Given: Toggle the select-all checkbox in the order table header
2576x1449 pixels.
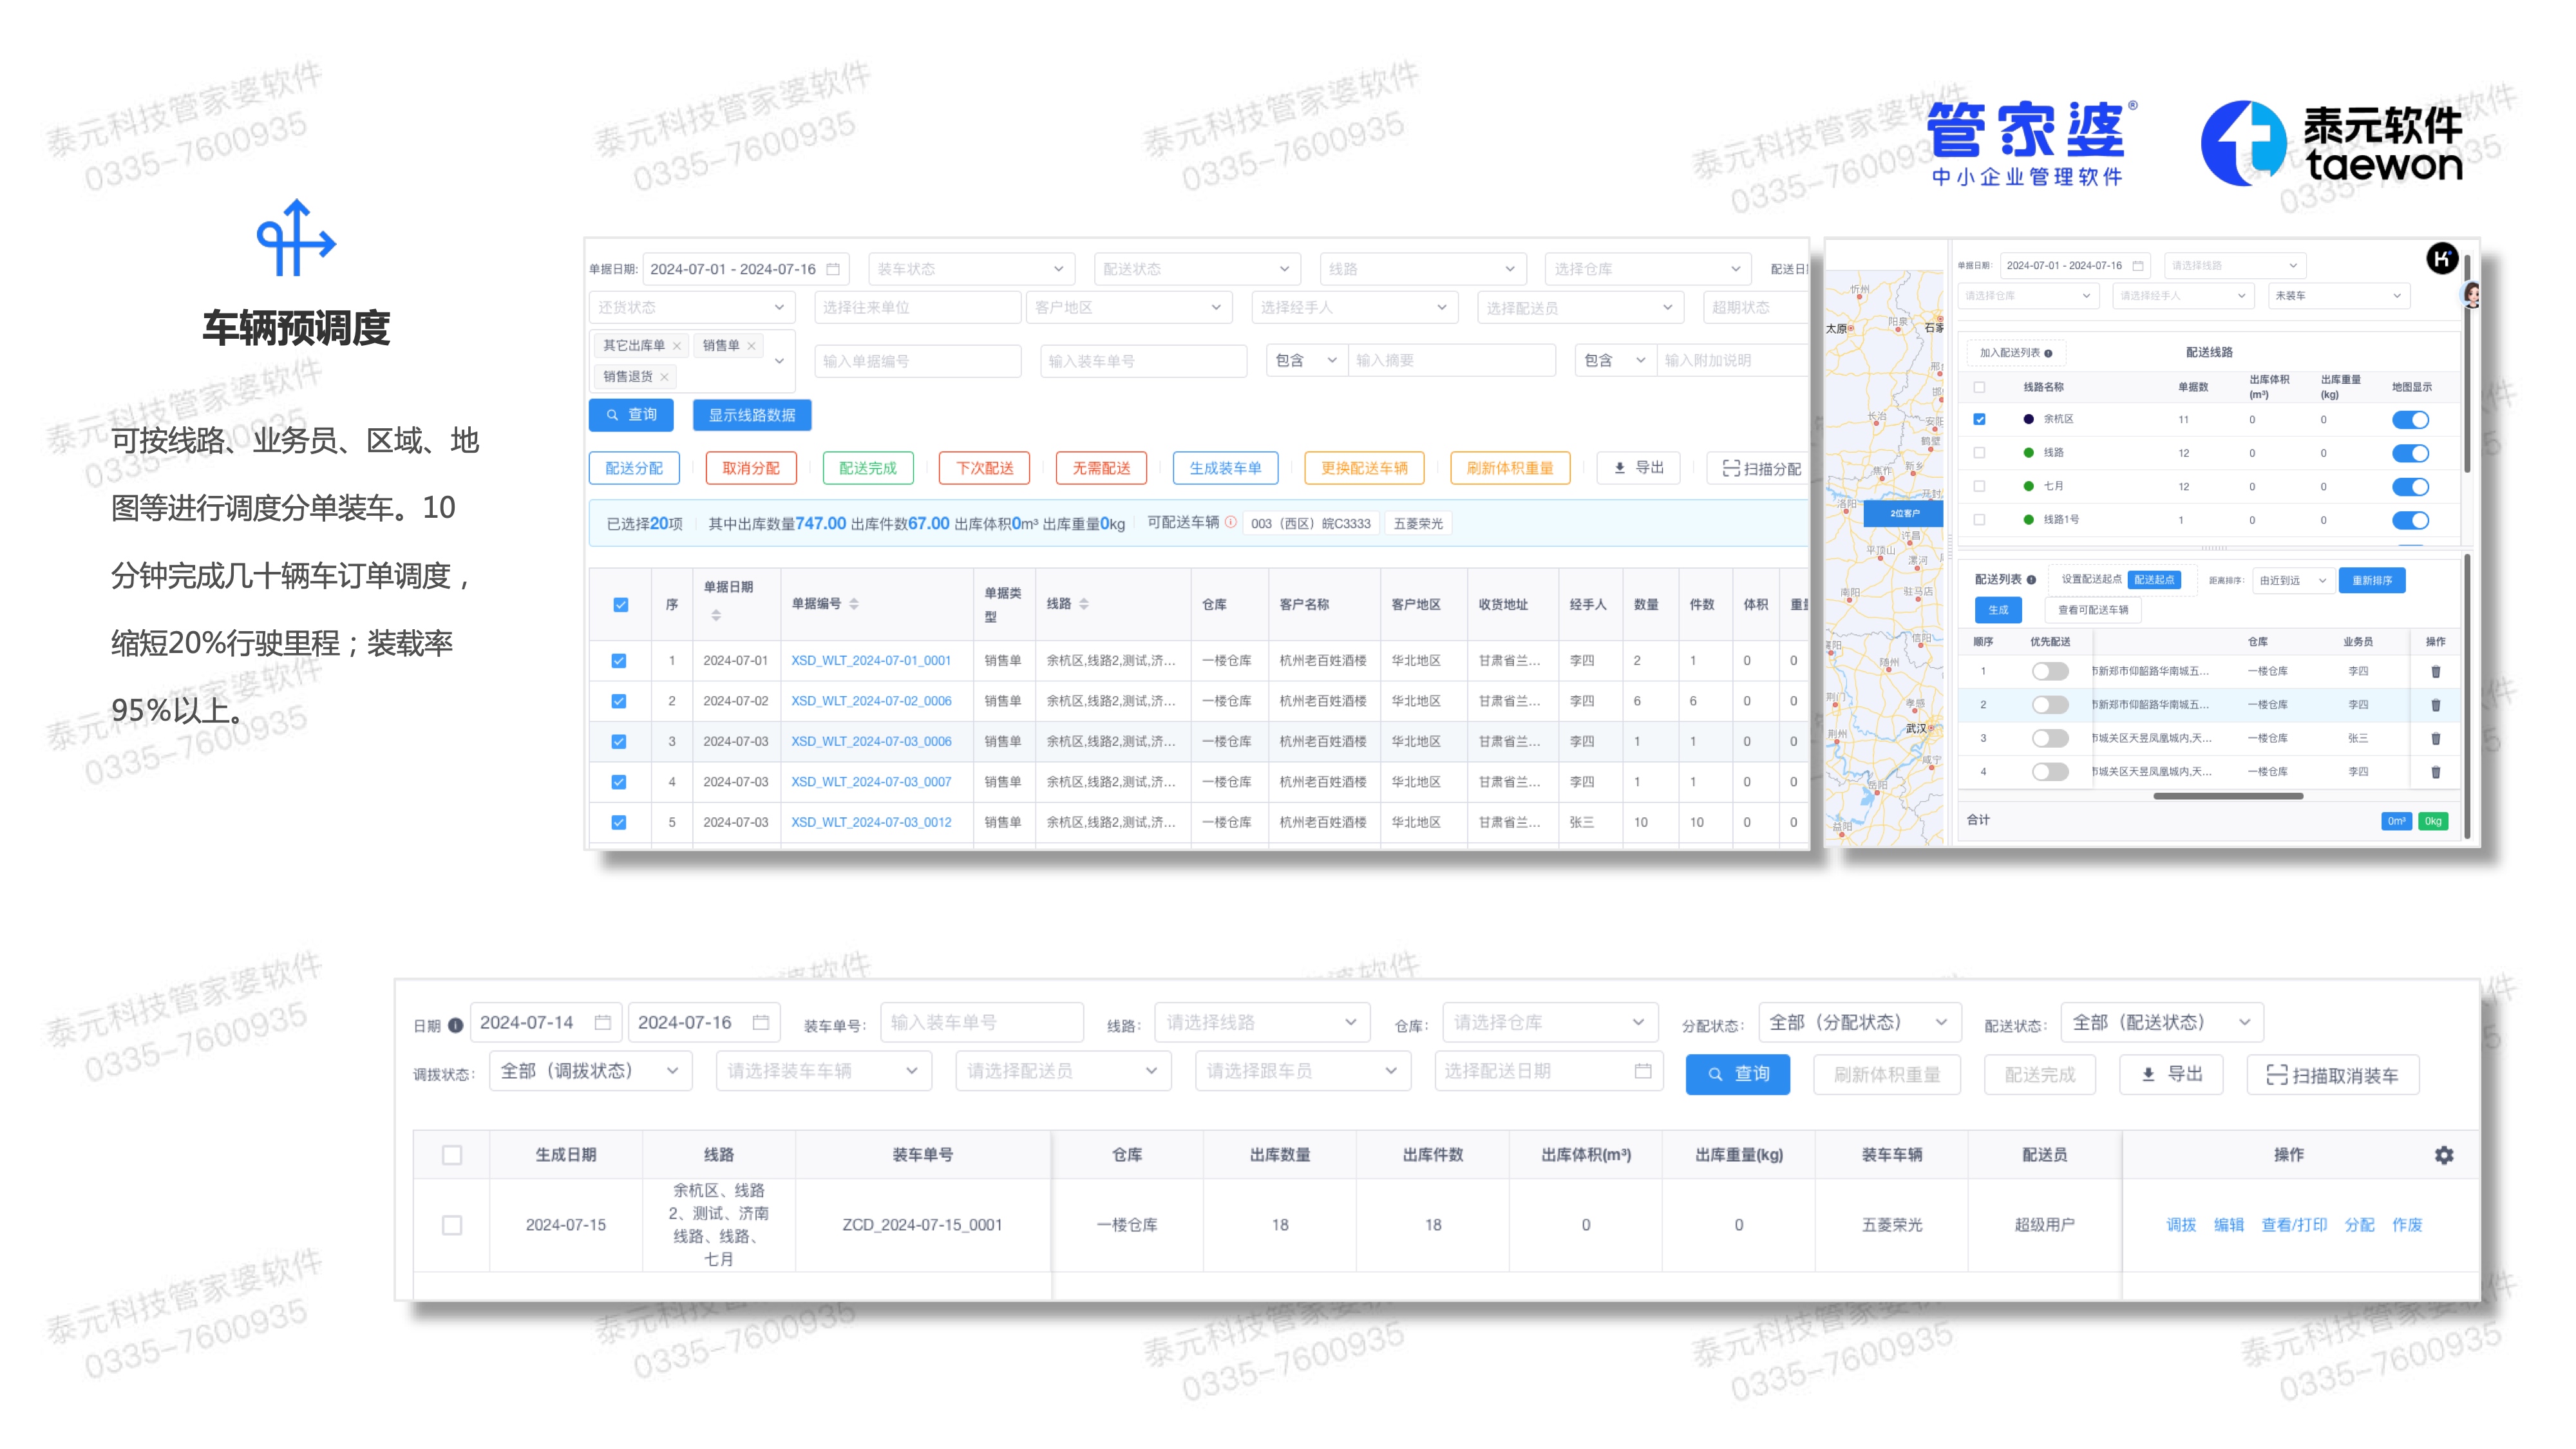Looking at the screenshot, I should tap(621, 605).
